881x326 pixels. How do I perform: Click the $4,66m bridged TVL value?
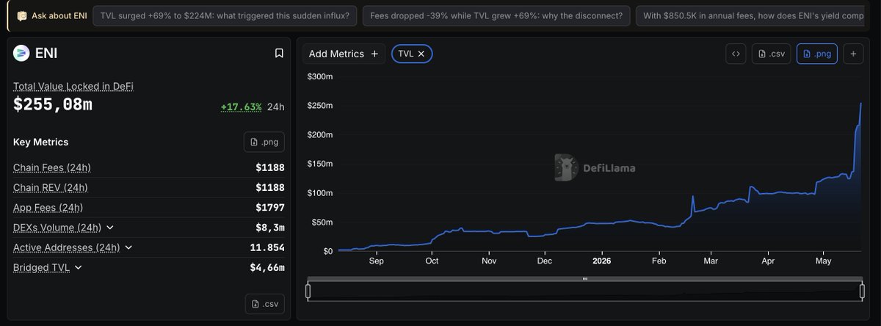click(267, 267)
